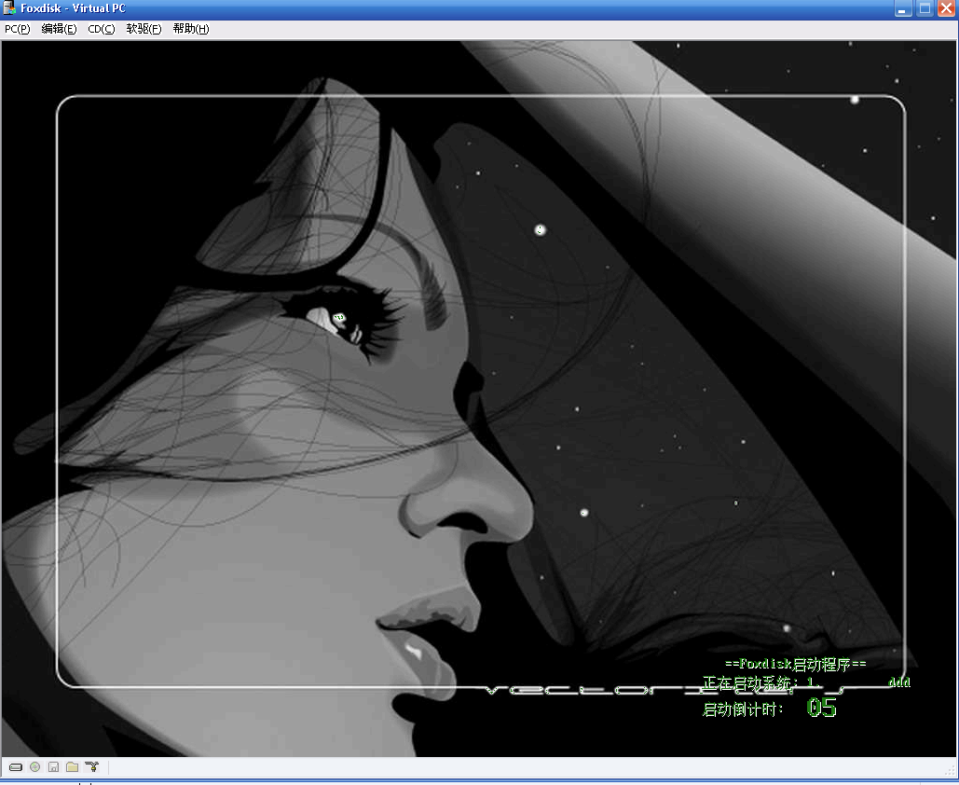Click the '正在启动系统: 1.' text
959x785 pixels.
click(762, 682)
